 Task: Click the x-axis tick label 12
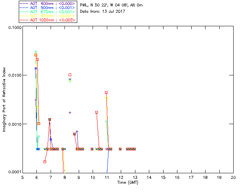click(x=121, y=177)
